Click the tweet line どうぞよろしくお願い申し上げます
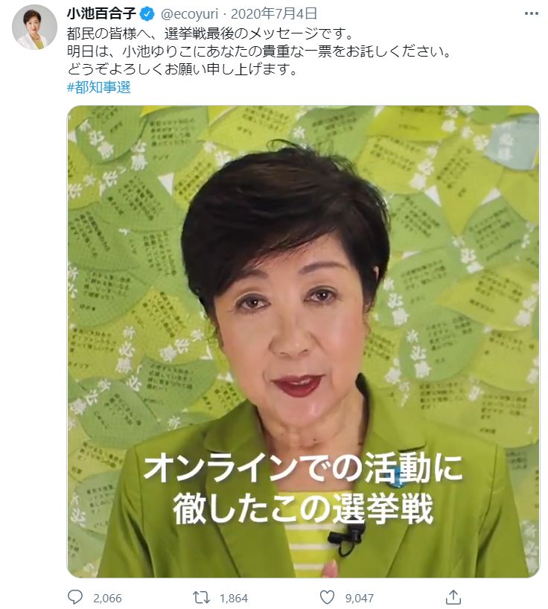This screenshot has width=548, height=609. point(182,69)
